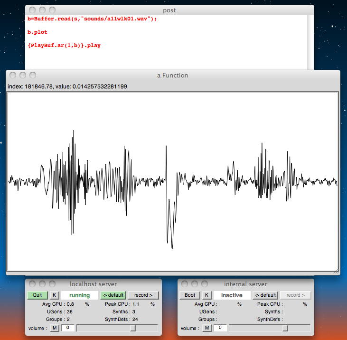The image size is (347, 340).
Task: Minimize the a Function plot window
Action: click(23, 75)
